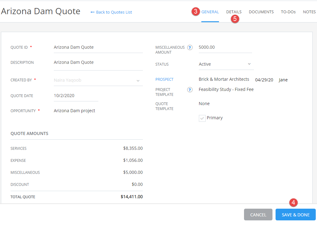317x225 pixels.
Task: Select the Services amount $8,355.00
Action: [x=133, y=148]
